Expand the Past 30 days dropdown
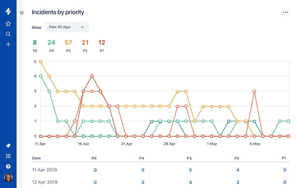 coord(67,27)
